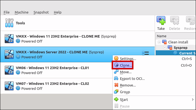Select VM07 Windows 11 23H2 Enterprise CL02
This screenshot has height=110, width=196.
[x=56, y=86]
